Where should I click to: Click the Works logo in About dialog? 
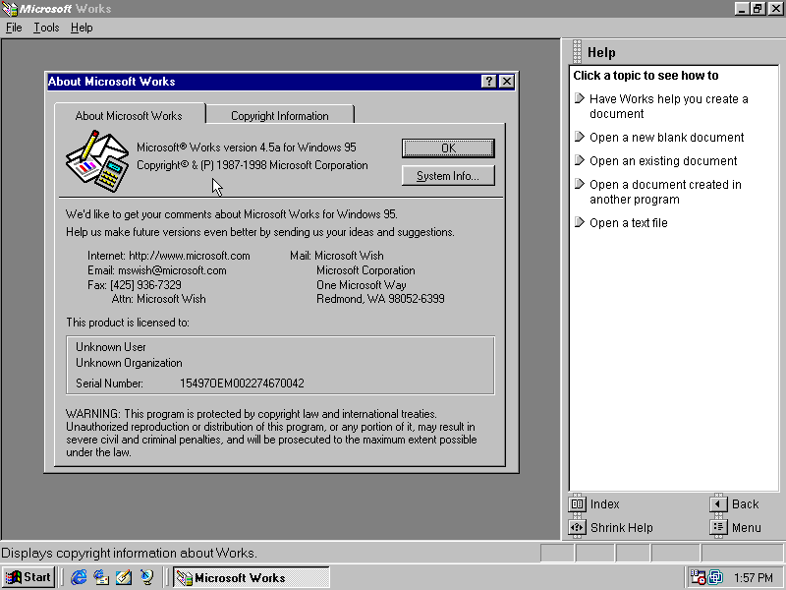(x=97, y=157)
